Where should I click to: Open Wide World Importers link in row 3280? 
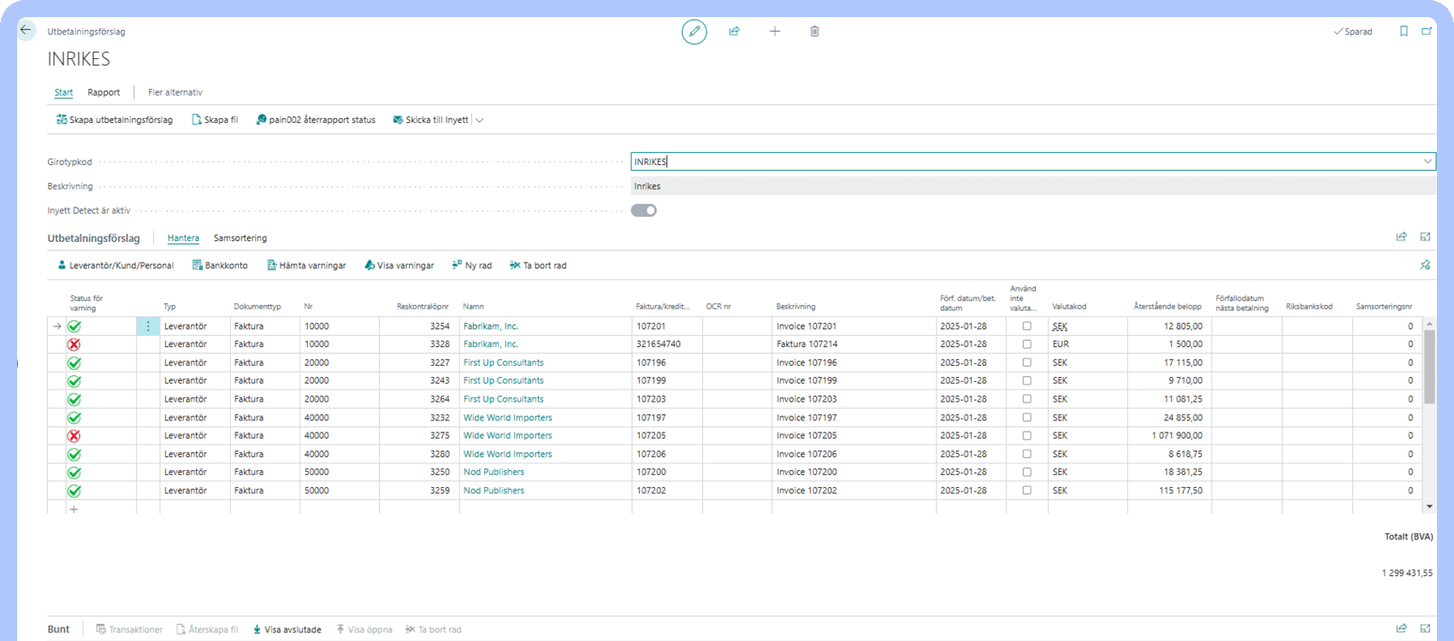(508, 455)
